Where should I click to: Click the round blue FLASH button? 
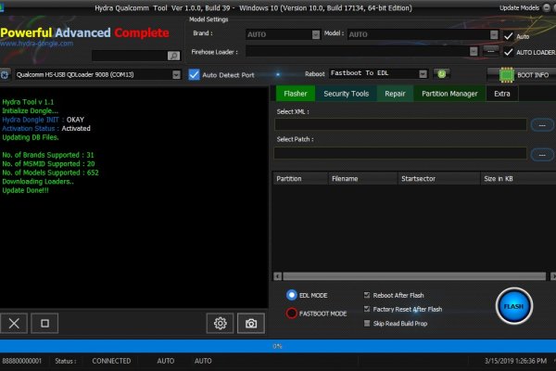click(513, 305)
